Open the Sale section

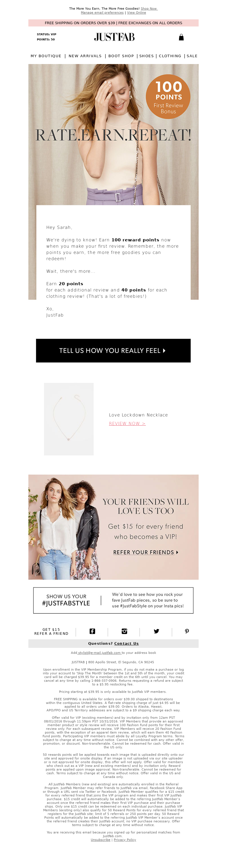click(192, 56)
